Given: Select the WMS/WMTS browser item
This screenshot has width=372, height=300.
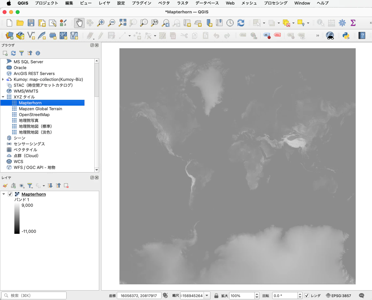Looking at the screenshot, I should [x=26, y=91].
